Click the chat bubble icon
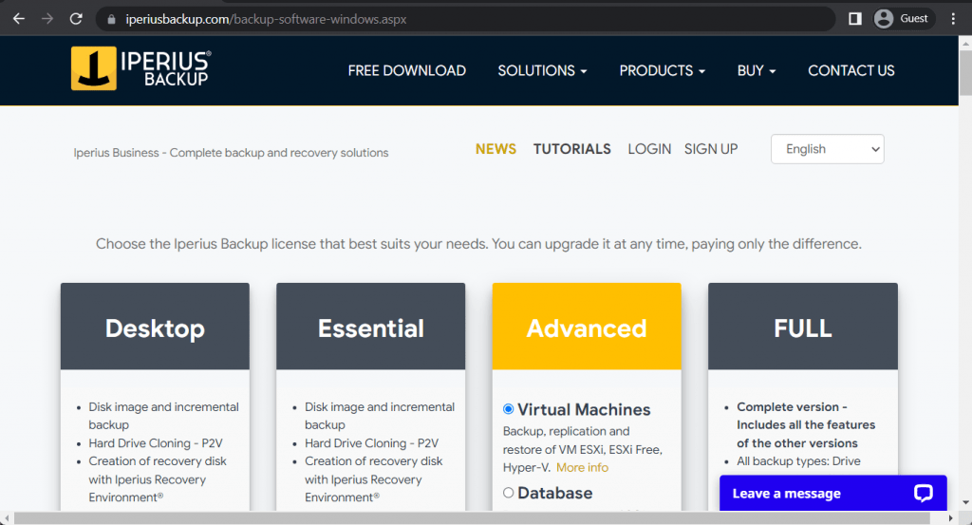This screenshot has height=525, width=972. point(924,493)
